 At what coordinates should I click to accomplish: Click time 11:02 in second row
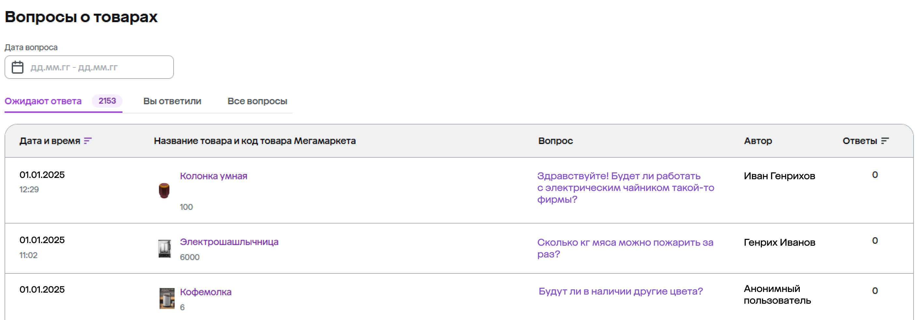click(28, 255)
